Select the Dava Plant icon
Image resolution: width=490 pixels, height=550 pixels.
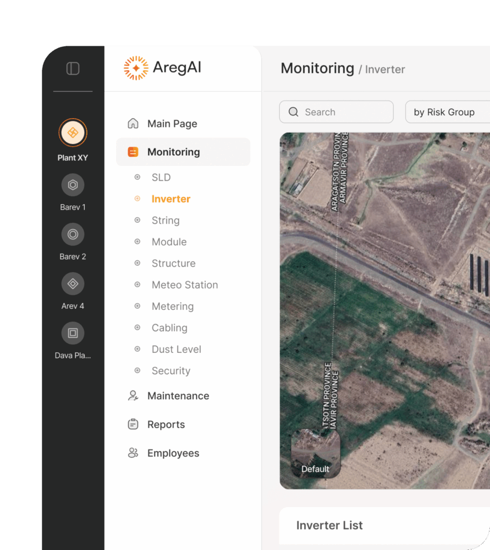click(73, 334)
